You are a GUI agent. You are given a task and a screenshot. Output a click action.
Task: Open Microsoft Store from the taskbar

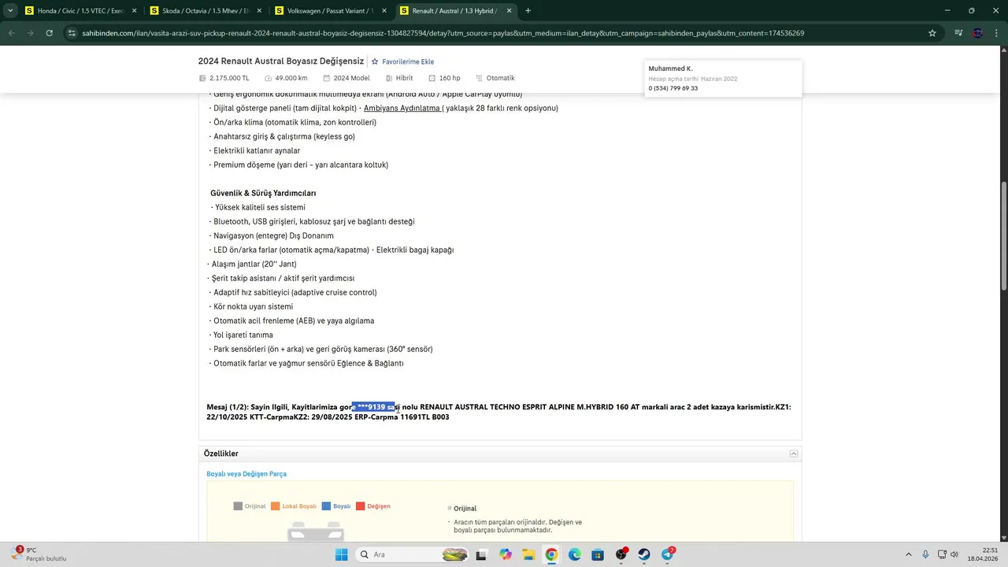click(598, 554)
